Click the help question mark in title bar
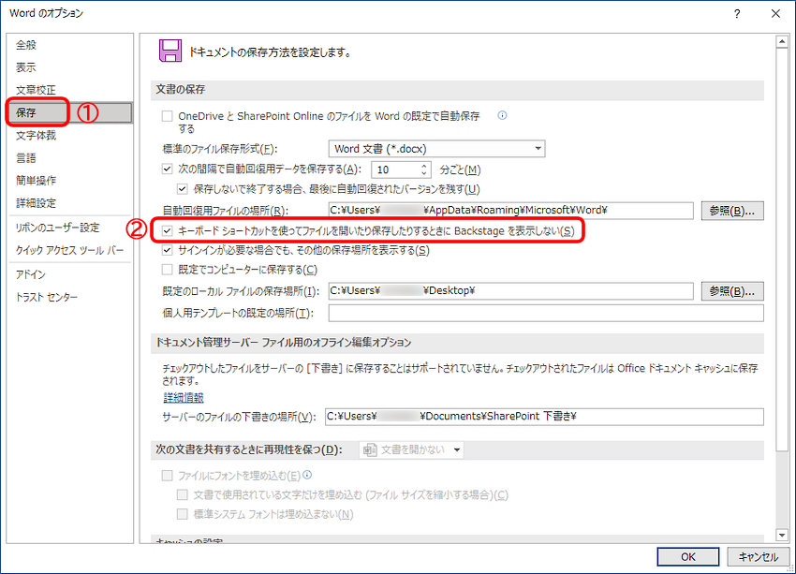 point(737,13)
